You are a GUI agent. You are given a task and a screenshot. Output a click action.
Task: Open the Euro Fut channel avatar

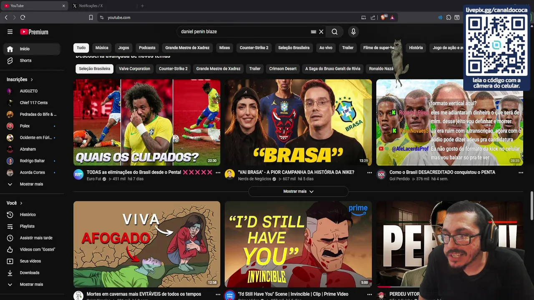click(78, 174)
